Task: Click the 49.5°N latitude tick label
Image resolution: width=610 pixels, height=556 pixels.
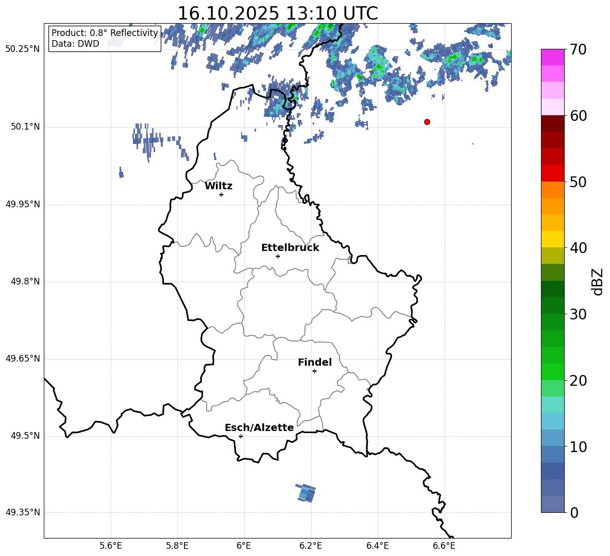Action: 25,436
